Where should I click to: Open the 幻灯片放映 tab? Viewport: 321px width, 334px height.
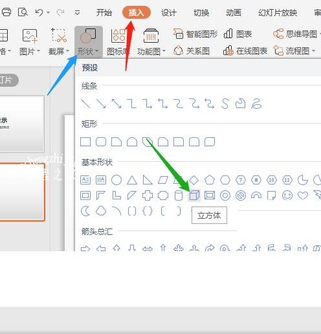coord(278,13)
